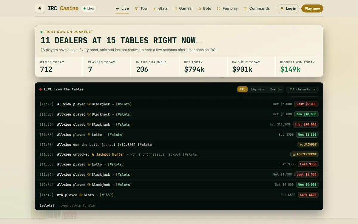
Task: Click the Blackjack icon in the 12:34 row
Action: 89,185
